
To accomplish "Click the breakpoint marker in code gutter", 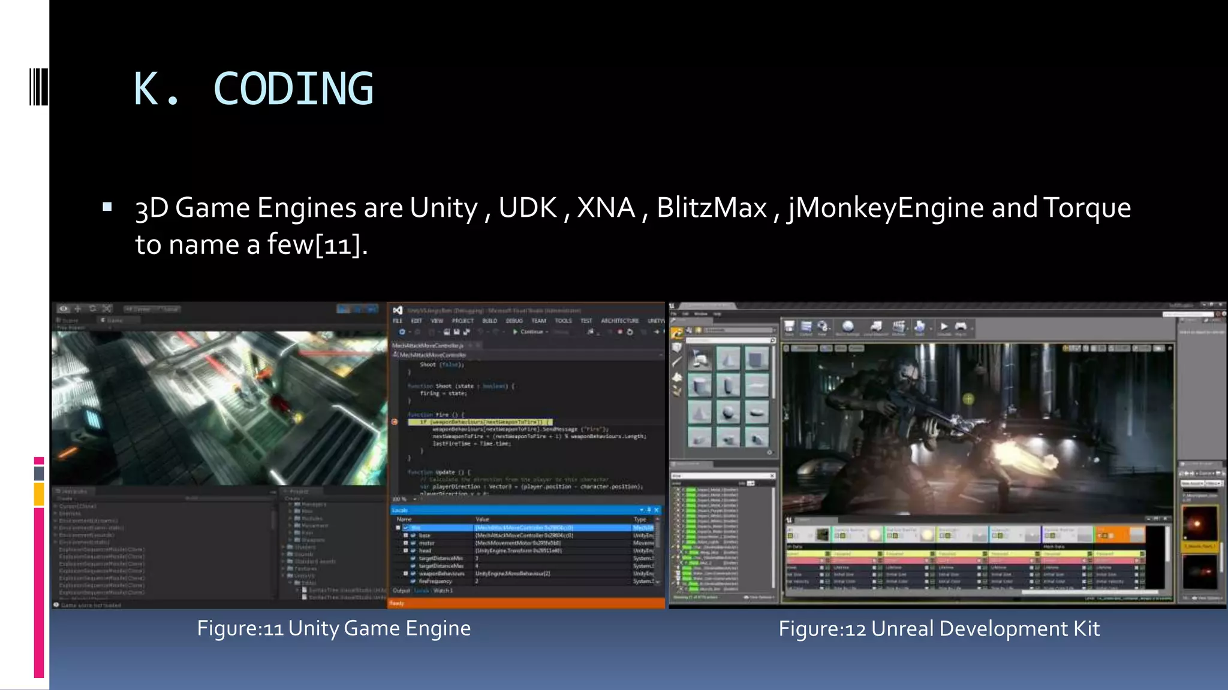I will tap(395, 422).
